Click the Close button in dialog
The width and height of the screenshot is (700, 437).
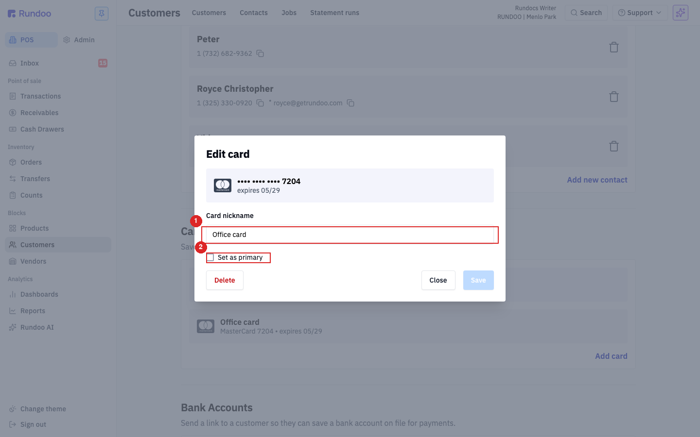point(438,280)
